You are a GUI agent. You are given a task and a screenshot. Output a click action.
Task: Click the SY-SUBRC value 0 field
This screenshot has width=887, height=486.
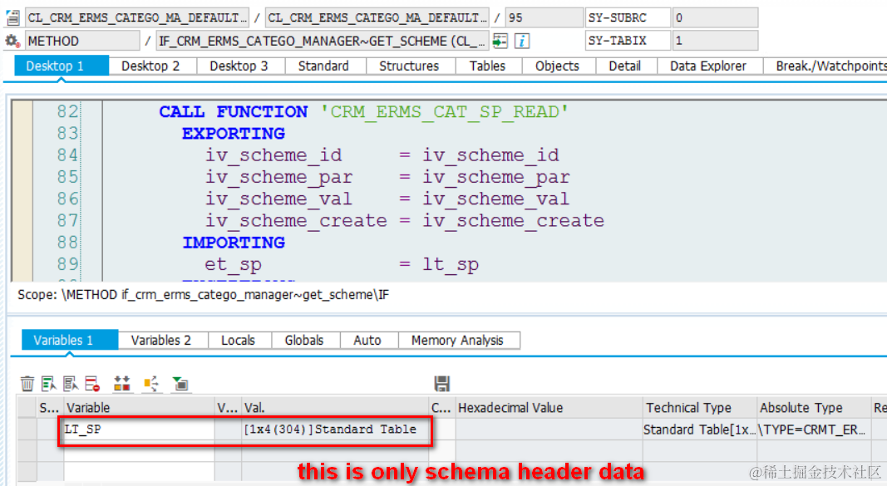pos(714,17)
